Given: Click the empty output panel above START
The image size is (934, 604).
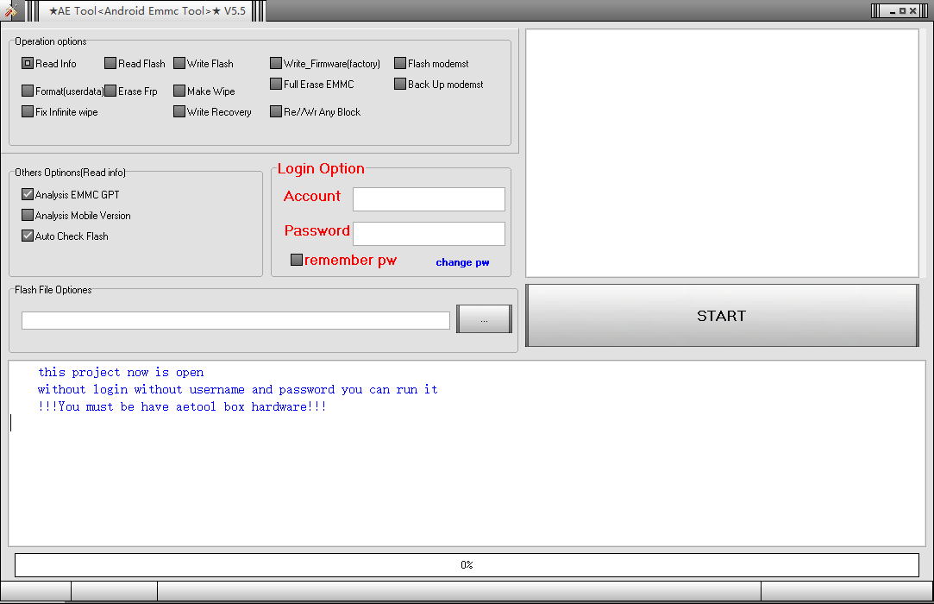Looking at the screenshot, I should coord(722,154).
